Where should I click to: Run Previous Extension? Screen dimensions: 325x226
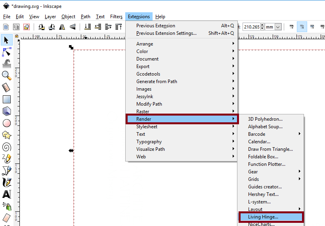click(181, 26)
